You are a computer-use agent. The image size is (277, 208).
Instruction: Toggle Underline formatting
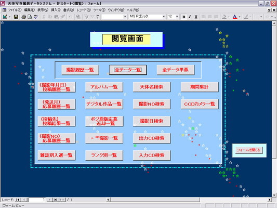pyautogui.click(x=196, y=17)
